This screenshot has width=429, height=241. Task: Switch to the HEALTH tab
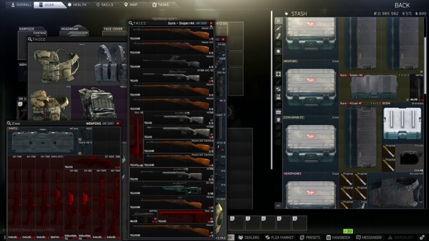pyautogui.click(x=77, y=5)
